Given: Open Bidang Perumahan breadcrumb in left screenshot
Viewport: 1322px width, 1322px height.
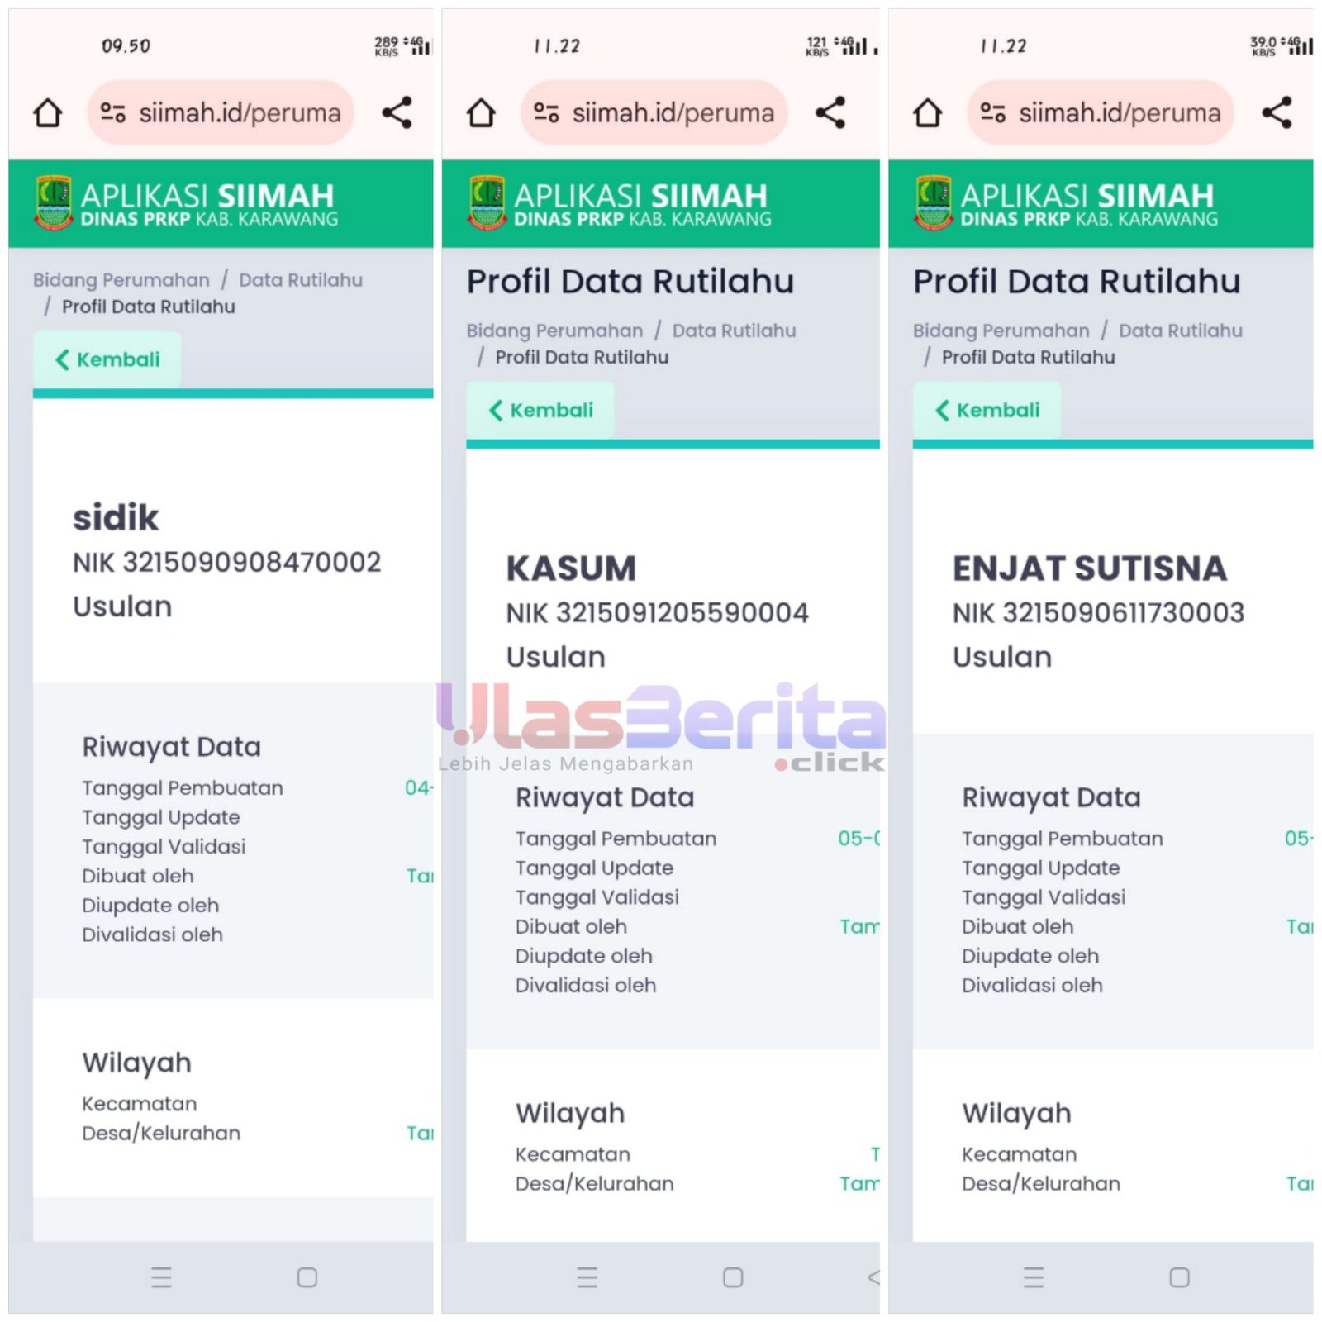Looking at the screenshot, I should [x=121, y=280].
